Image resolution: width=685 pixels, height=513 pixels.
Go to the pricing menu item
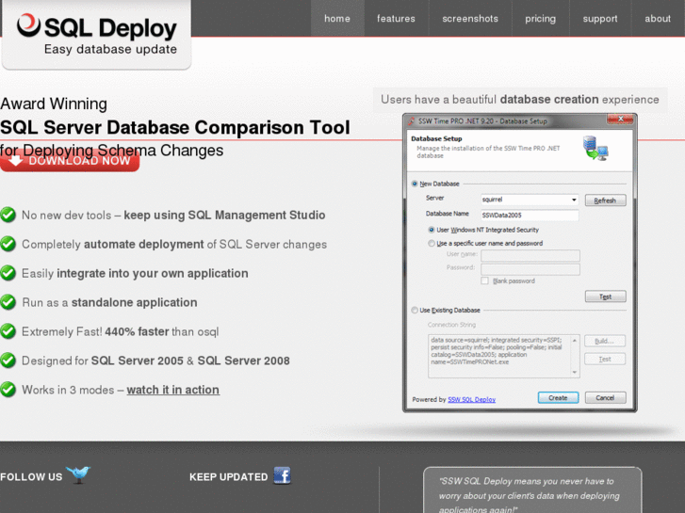(540, 19)
